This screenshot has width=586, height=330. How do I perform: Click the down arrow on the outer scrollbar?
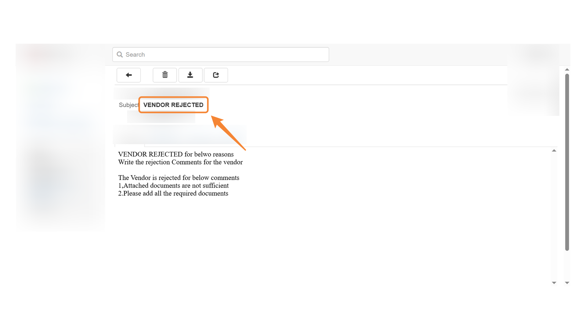[x=567, y=283]
